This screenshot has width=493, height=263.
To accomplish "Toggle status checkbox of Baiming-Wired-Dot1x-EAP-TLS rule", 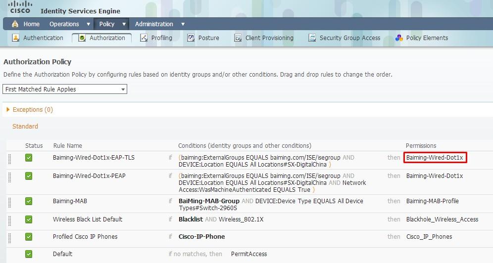I will 29,158.
